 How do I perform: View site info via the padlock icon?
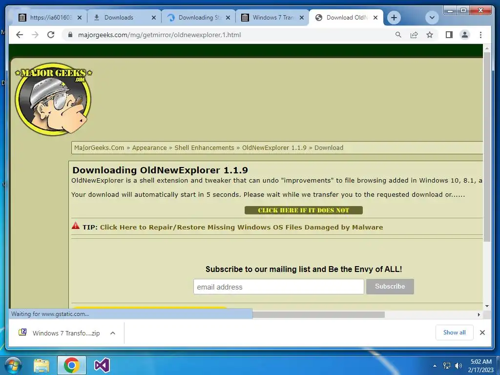[70, 35]
